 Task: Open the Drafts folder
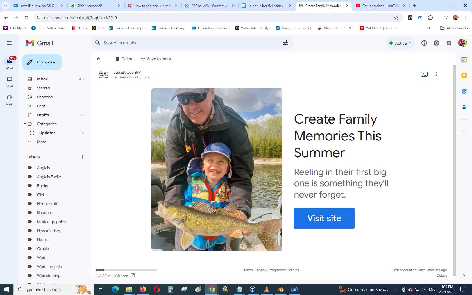click(x=43, y=115)
